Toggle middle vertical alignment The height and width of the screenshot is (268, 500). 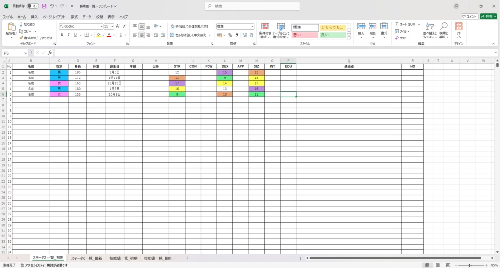click(142, 26)
